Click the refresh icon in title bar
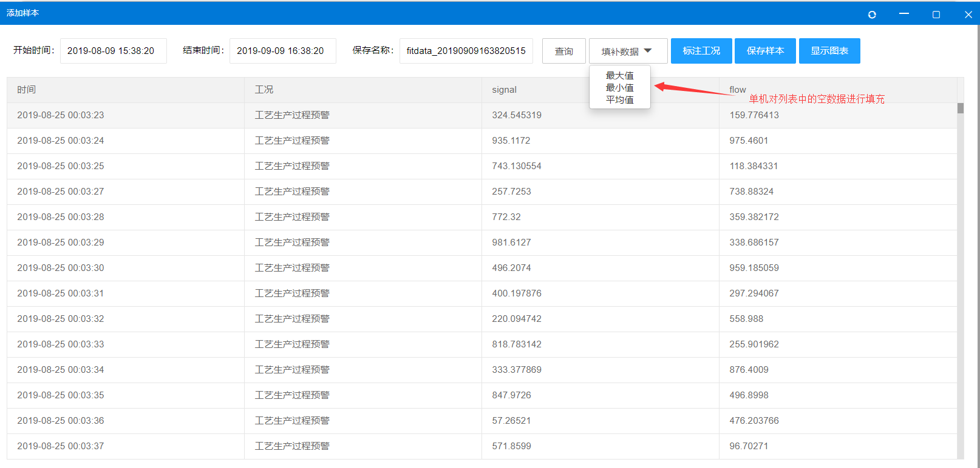The width and height of the screenshot is (980, 468). (872, 15)
